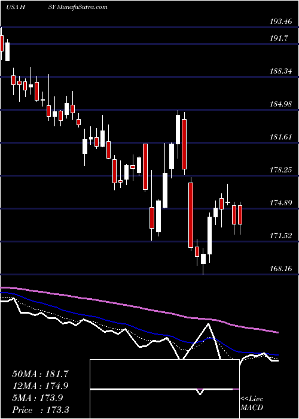Click the 181.61 price level label
Viewport: 299px width, 419px height.
click(x=281, y=137)
